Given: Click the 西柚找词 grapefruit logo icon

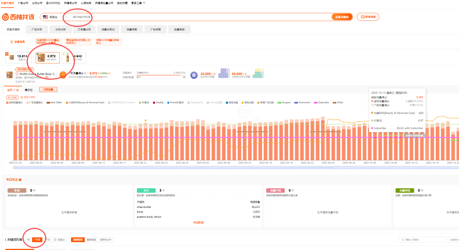Looking at the screenshot, I should coord(5,17).
